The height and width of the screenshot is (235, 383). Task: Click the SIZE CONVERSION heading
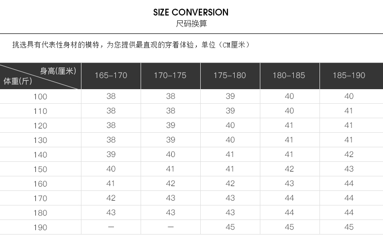tap(191, 12)
